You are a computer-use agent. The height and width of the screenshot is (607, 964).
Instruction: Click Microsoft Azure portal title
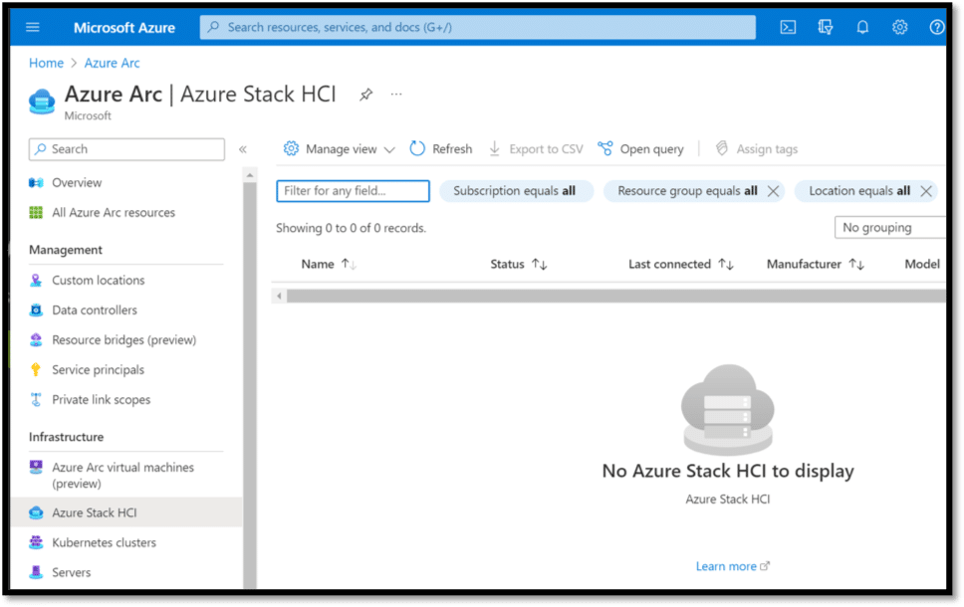click(x=124, y=28)
